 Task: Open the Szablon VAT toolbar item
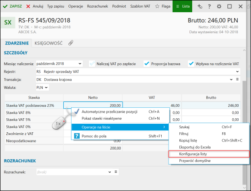pos(140,6)
